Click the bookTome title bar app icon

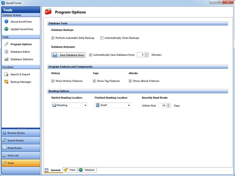click(x=3, y=3)
